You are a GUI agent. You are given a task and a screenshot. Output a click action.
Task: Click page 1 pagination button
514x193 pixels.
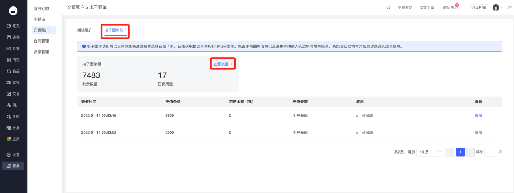[460, 152]
